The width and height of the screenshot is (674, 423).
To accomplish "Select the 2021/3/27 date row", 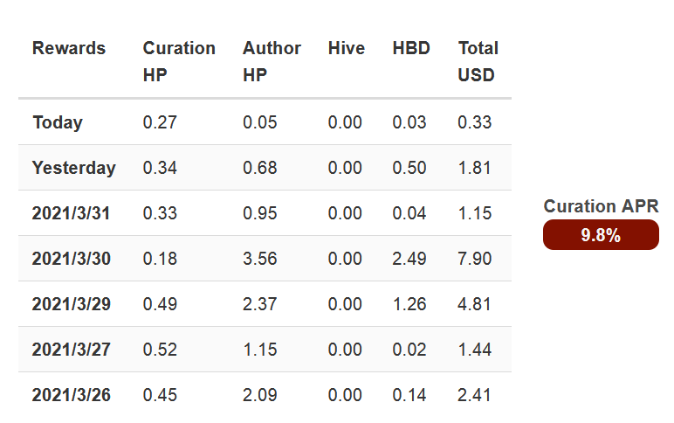I will point(265,350).
